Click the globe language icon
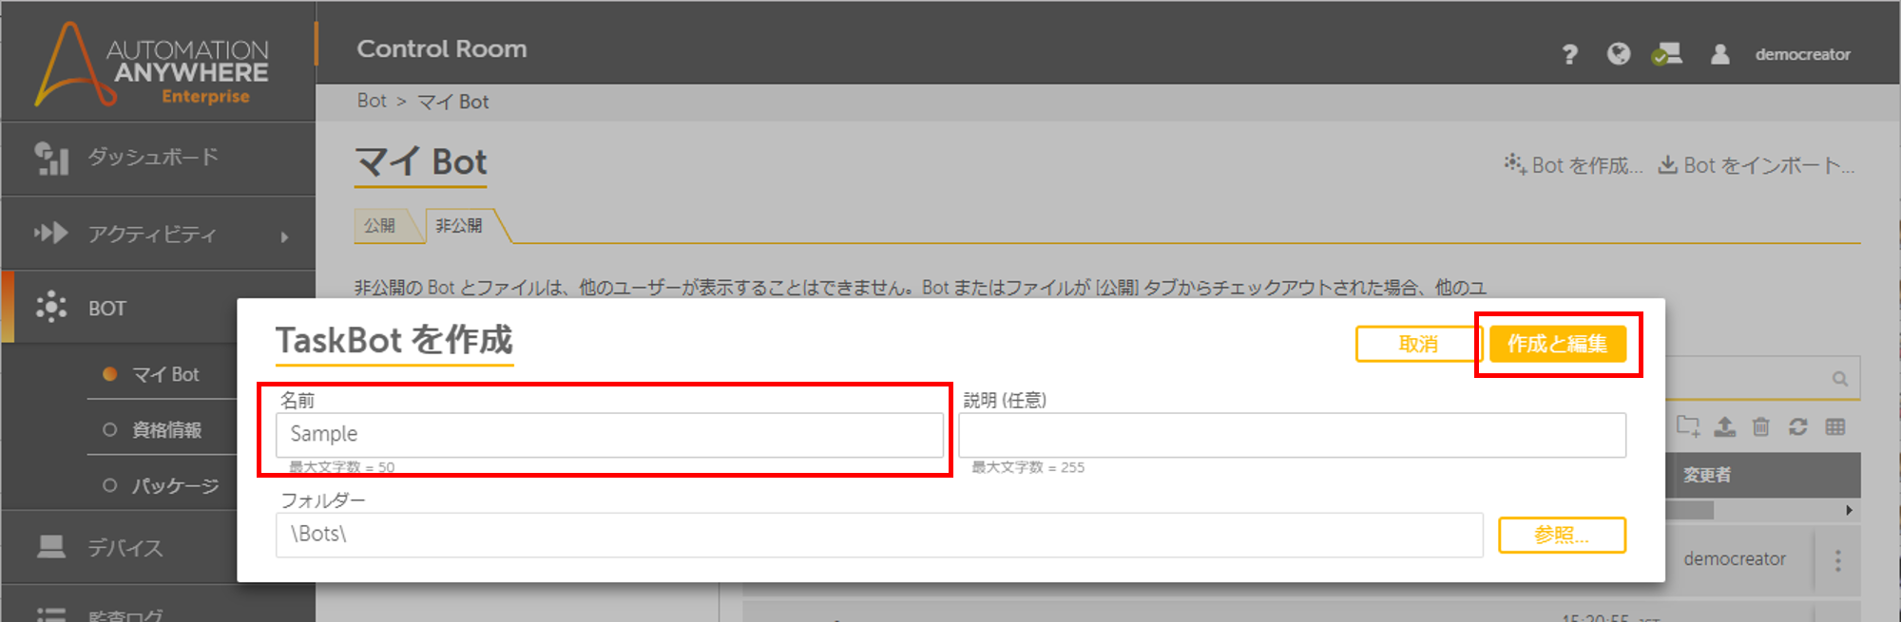 point(1619,54)
